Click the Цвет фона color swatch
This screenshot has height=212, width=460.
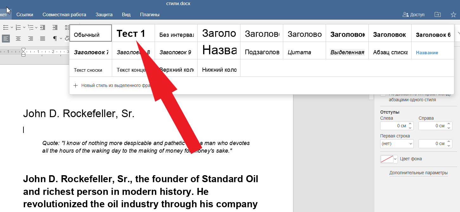tap(389, 159)
